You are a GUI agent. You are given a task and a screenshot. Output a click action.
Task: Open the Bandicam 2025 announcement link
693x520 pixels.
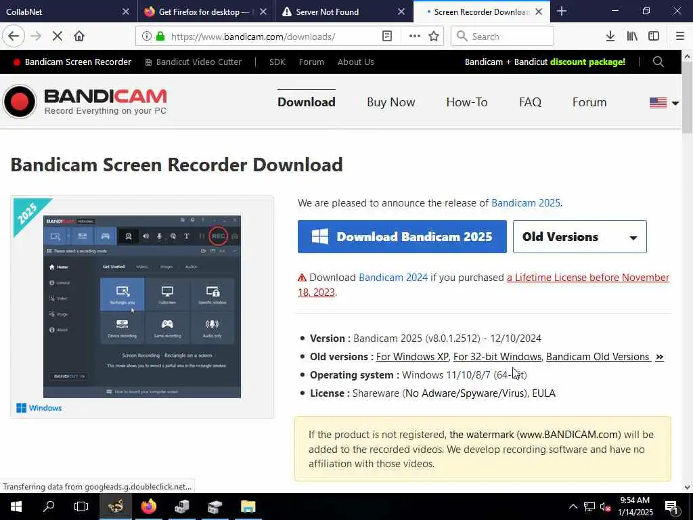pos(525,203)
